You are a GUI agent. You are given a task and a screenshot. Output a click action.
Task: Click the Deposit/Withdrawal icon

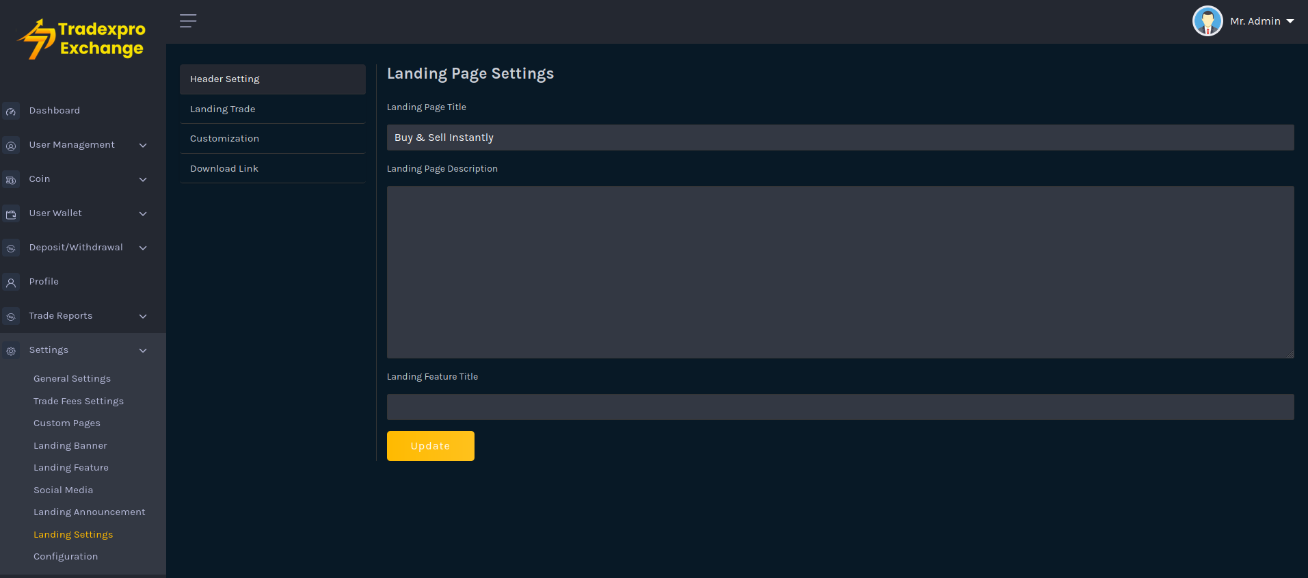pos(11,248)
